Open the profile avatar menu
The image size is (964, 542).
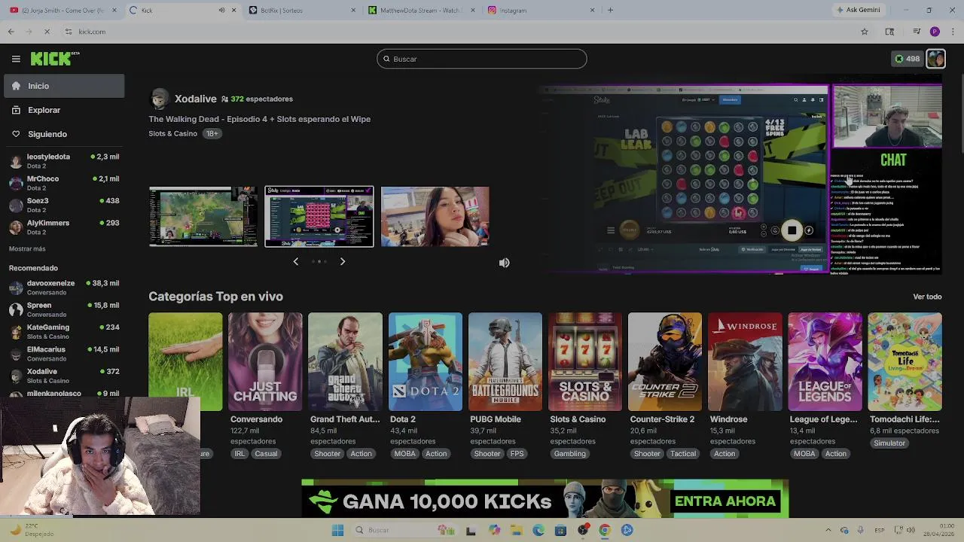[935, 59]
